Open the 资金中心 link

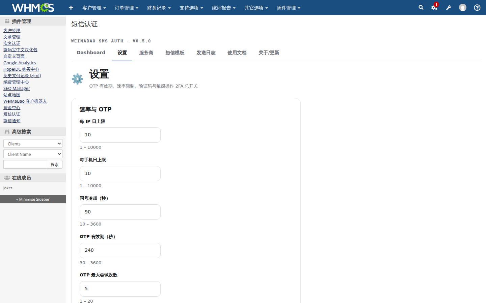click(12, 107)
